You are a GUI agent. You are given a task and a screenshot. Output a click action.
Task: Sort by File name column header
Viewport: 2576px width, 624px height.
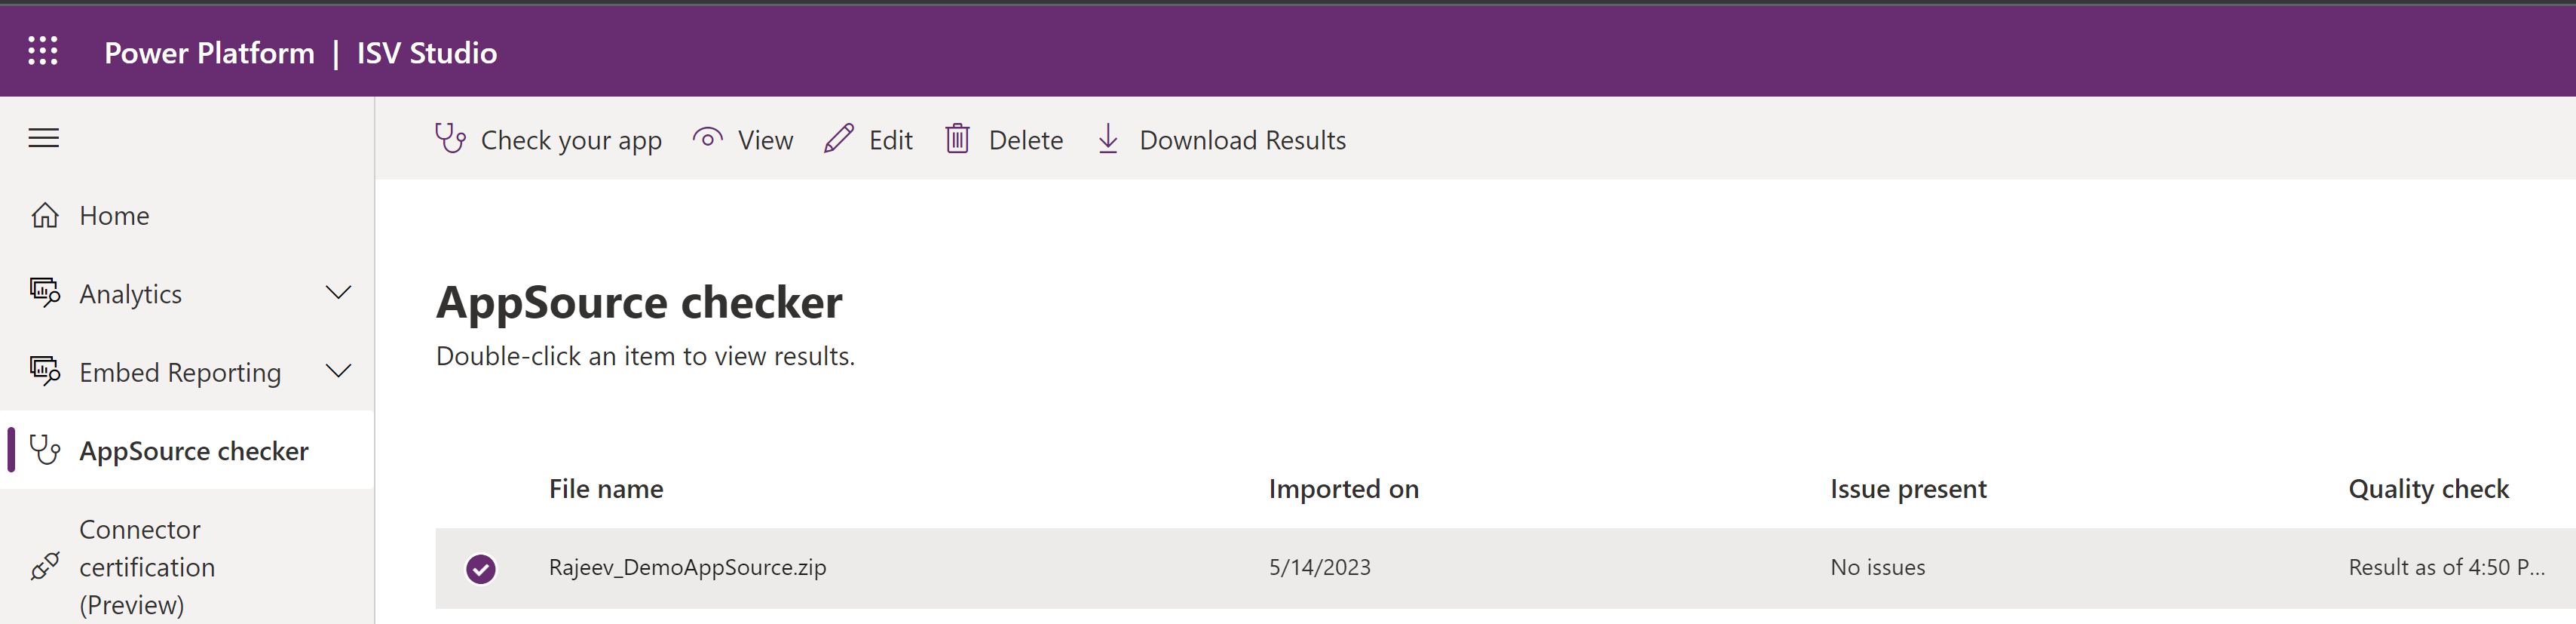(606, 489)
